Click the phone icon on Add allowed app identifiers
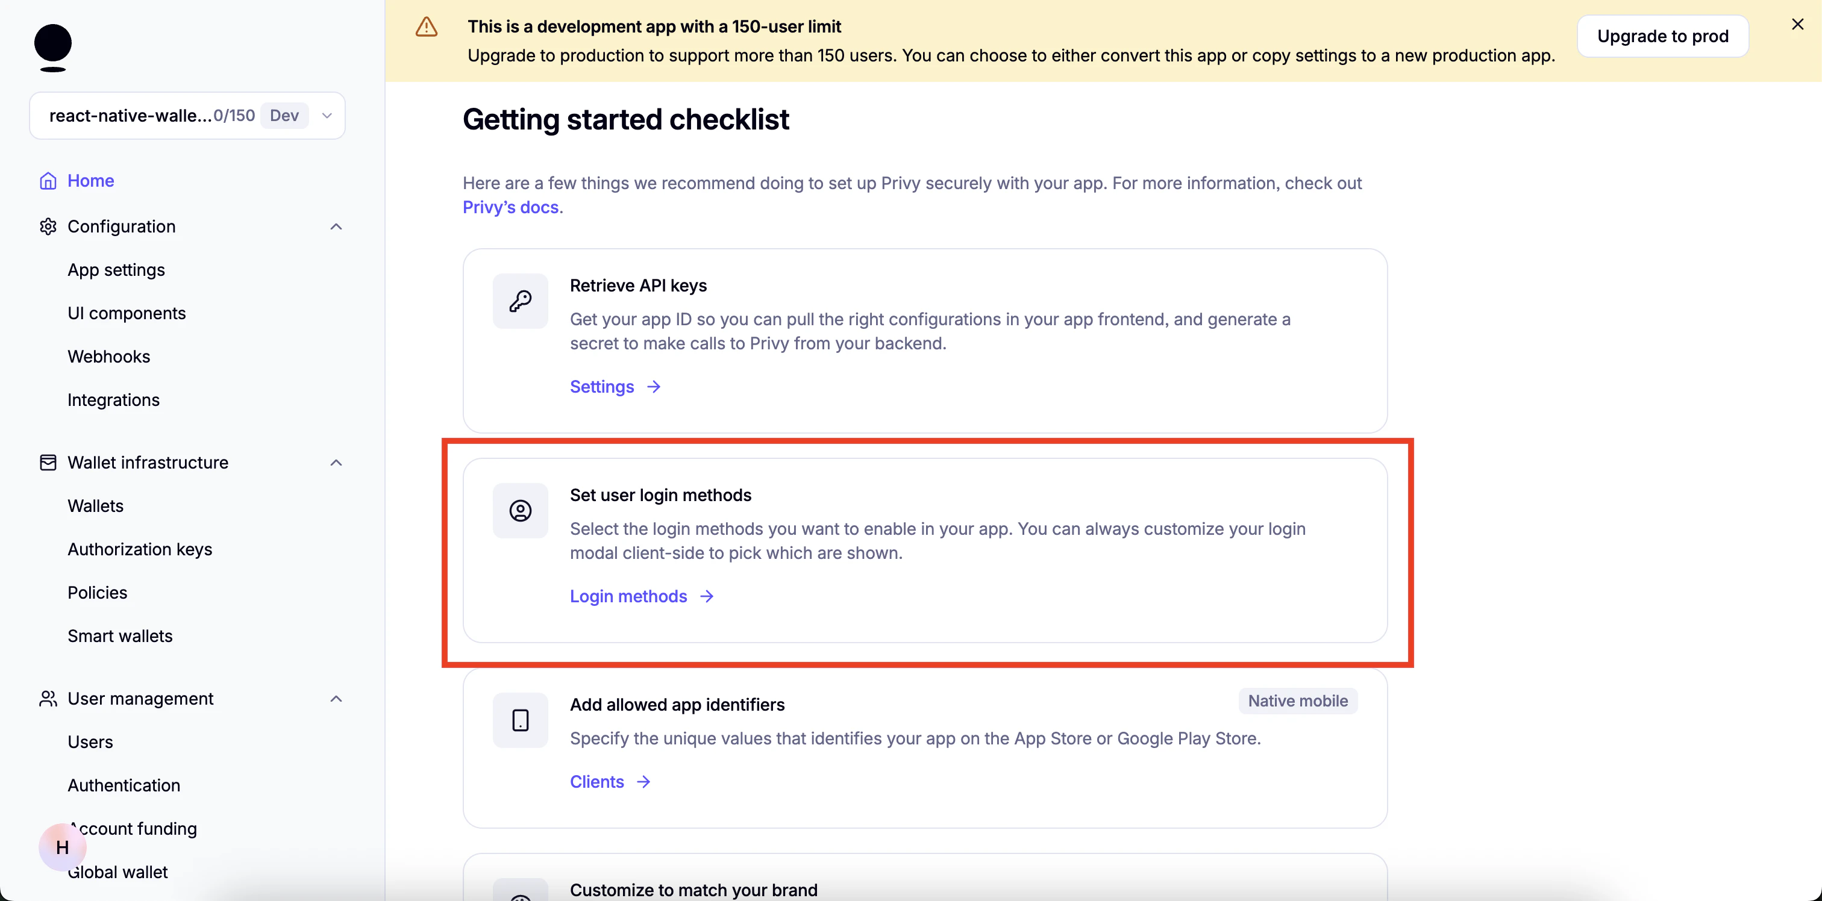 520,720
